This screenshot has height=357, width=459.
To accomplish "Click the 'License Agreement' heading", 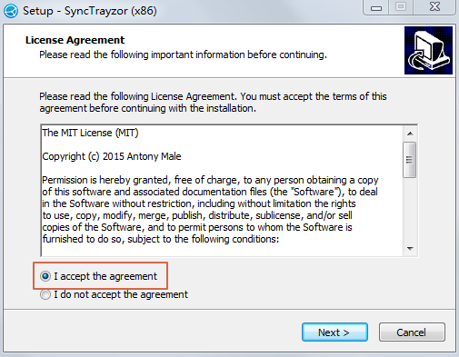I will (x=75, y=40).
